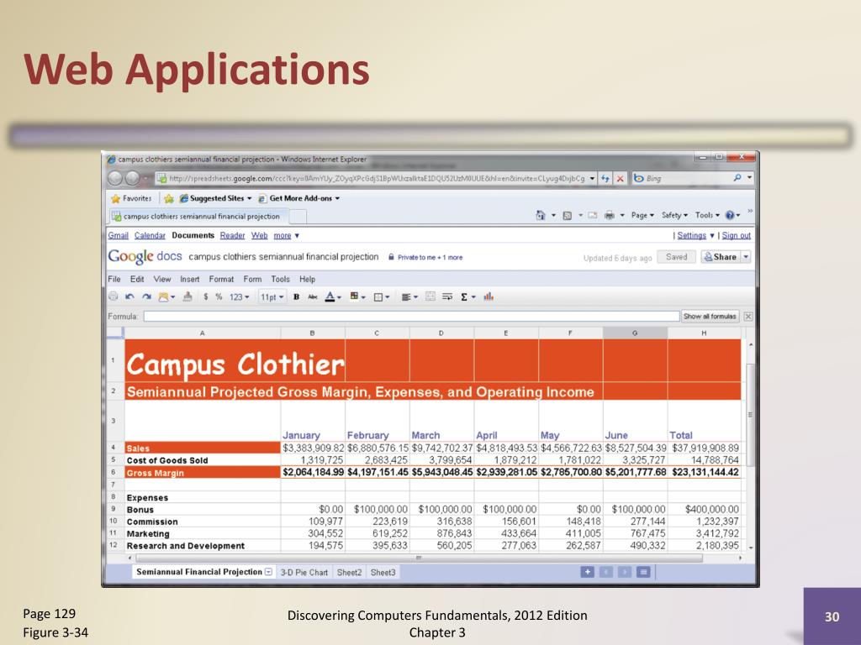
Task: Click the RSS feeds icon
Action: pos(568,216)
